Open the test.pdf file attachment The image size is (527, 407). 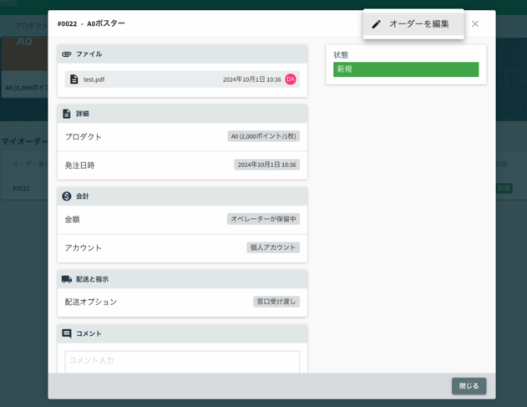click(x=94, y=79)
